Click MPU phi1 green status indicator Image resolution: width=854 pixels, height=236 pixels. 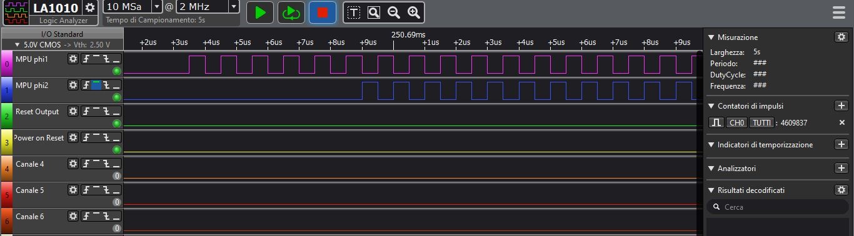[116, 71]
